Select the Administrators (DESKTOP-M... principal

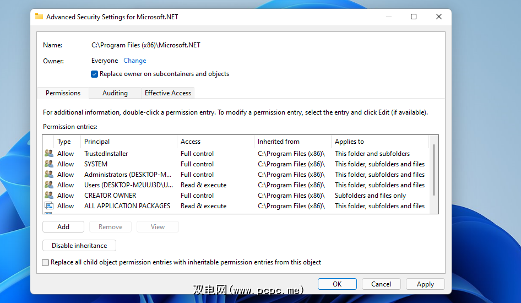(x=128, y=175)
